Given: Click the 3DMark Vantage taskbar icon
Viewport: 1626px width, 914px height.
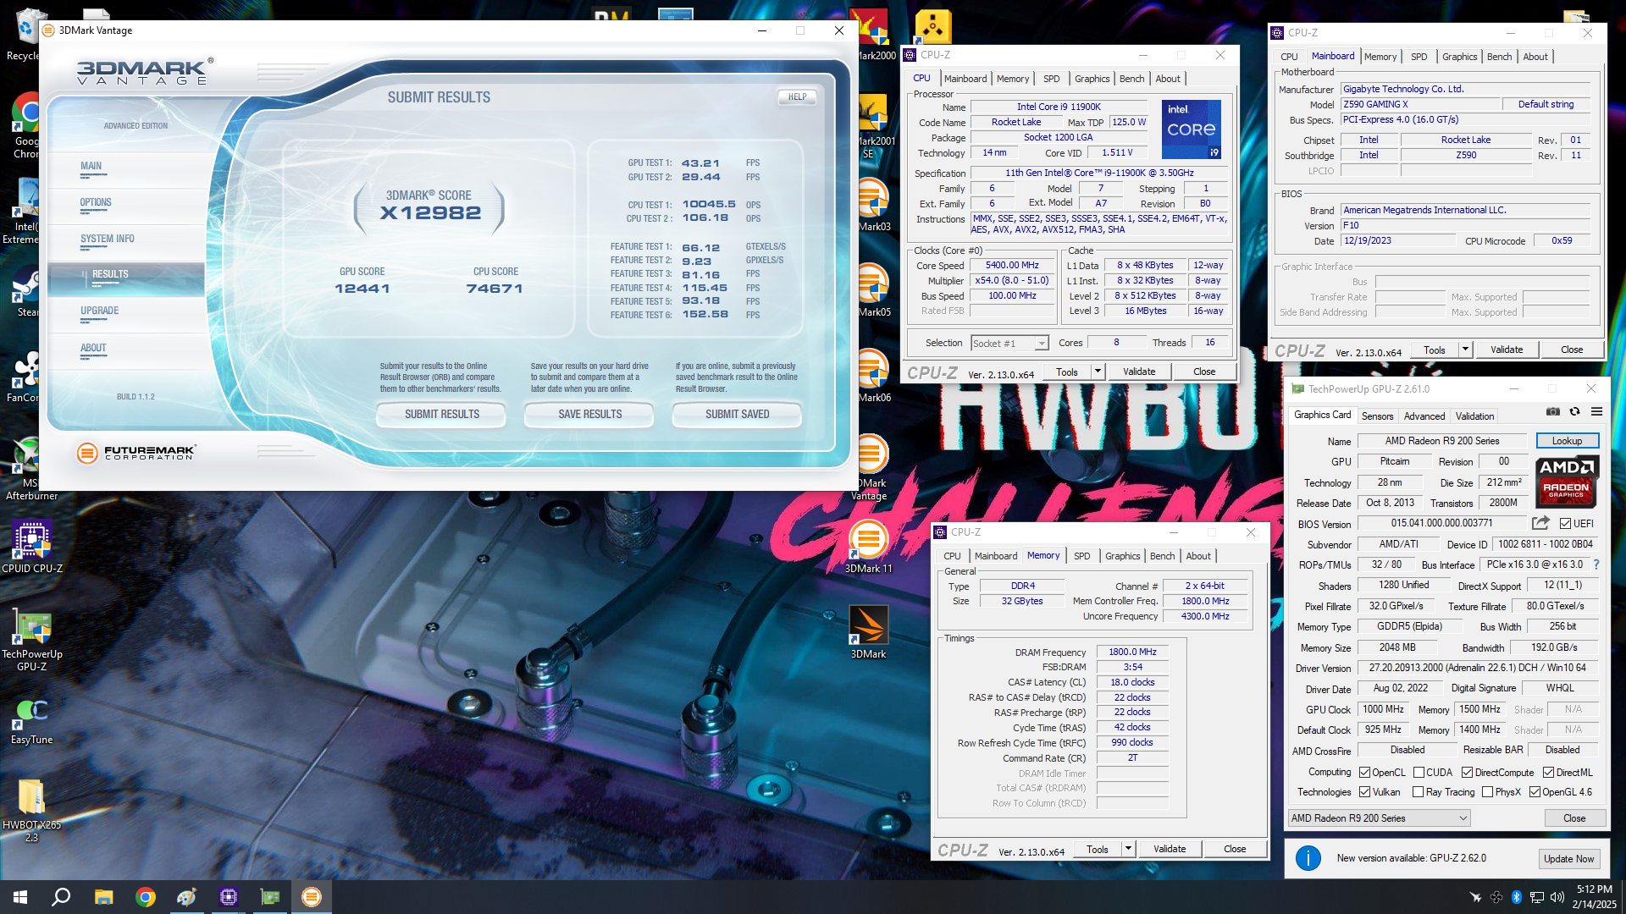Looking at the screenshot, I should tap(312, 897).
